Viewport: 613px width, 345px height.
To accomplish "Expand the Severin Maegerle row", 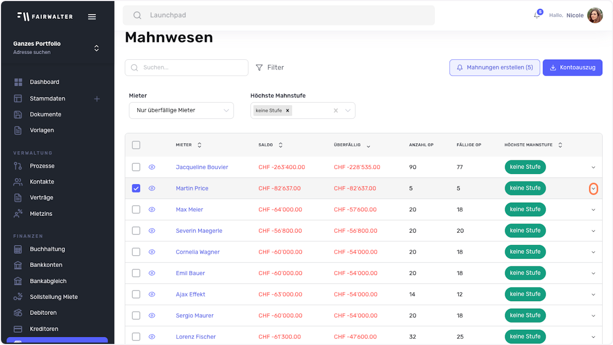I will coord(593,231).
